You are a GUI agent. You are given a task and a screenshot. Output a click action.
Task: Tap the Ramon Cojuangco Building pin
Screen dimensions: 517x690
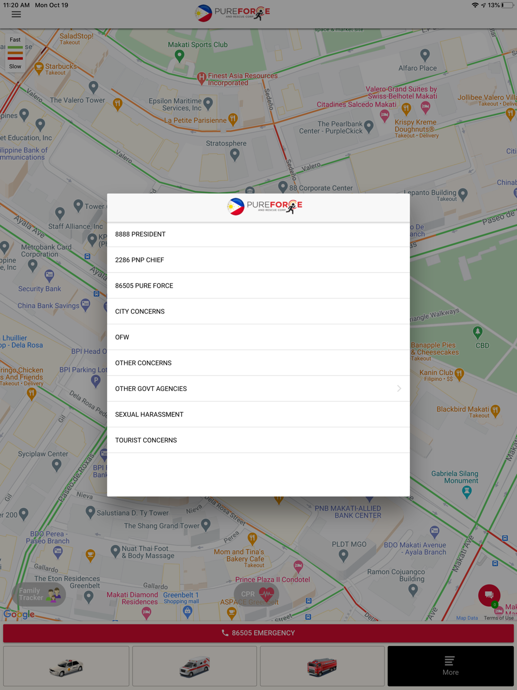[413, 591]
